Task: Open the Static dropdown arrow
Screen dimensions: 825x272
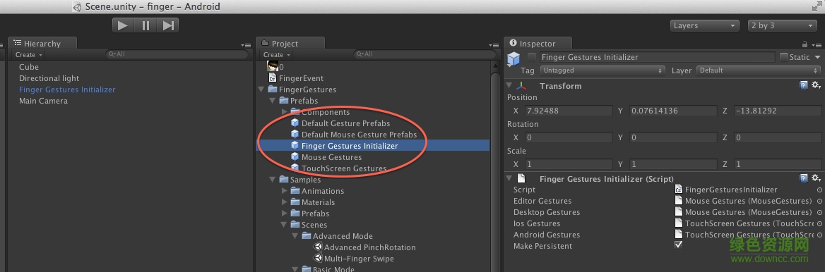Action: point(818,56)
